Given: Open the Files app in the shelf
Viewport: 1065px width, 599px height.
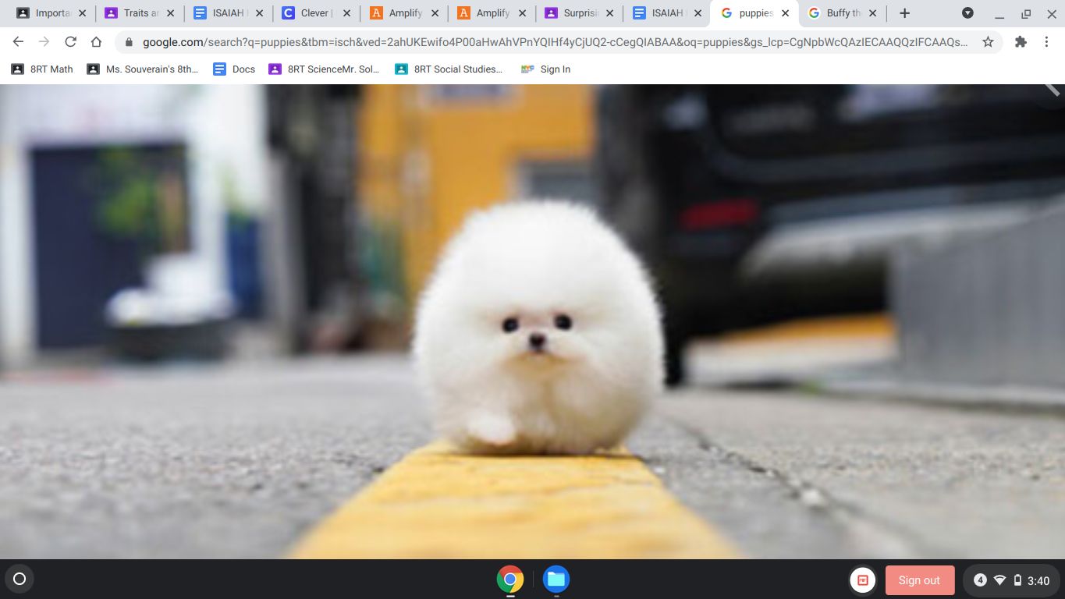Looking at the screenshot, I should point(556,580).
